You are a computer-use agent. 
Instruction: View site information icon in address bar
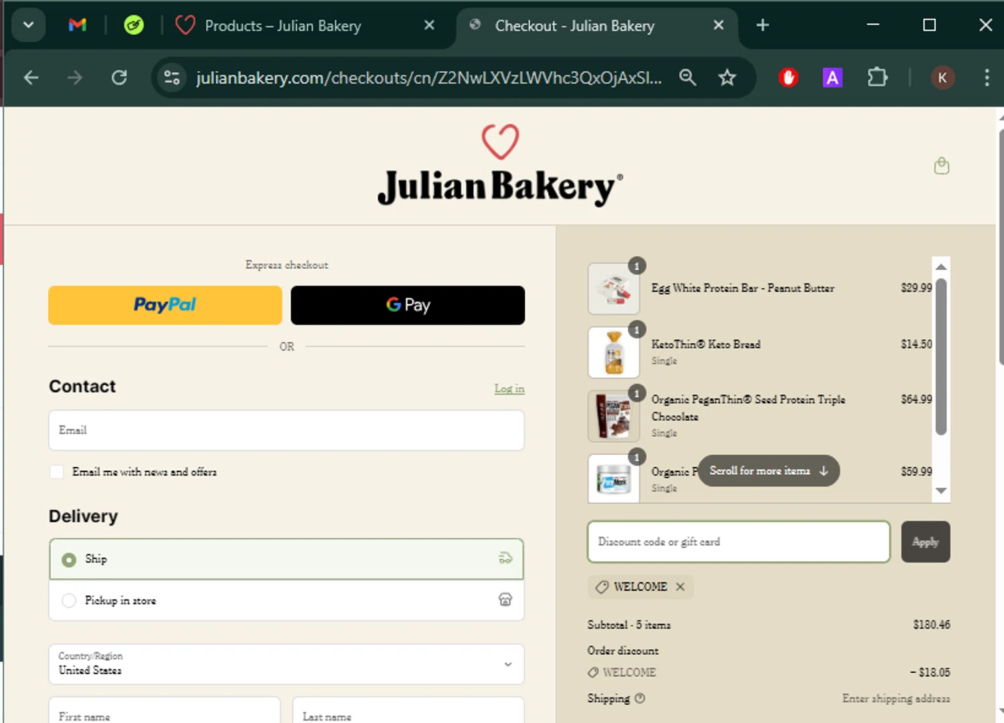point(172,78)
